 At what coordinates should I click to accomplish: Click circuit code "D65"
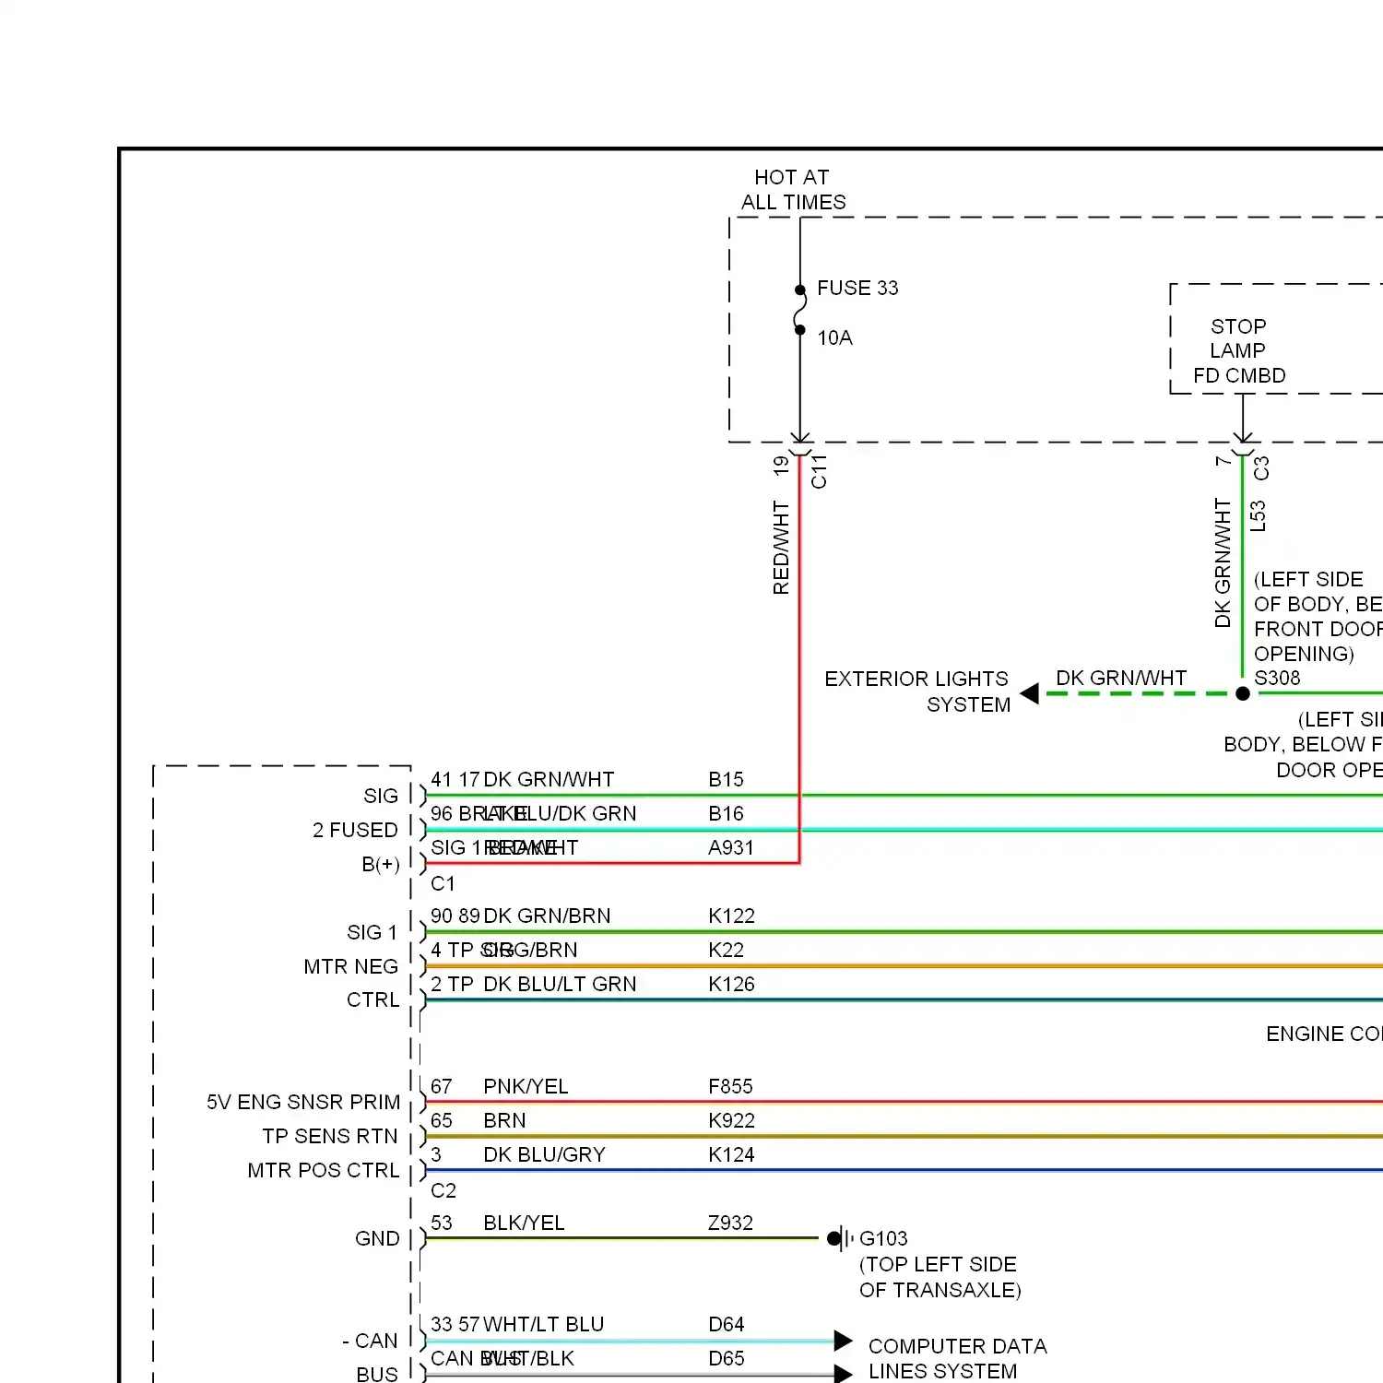726,1358
